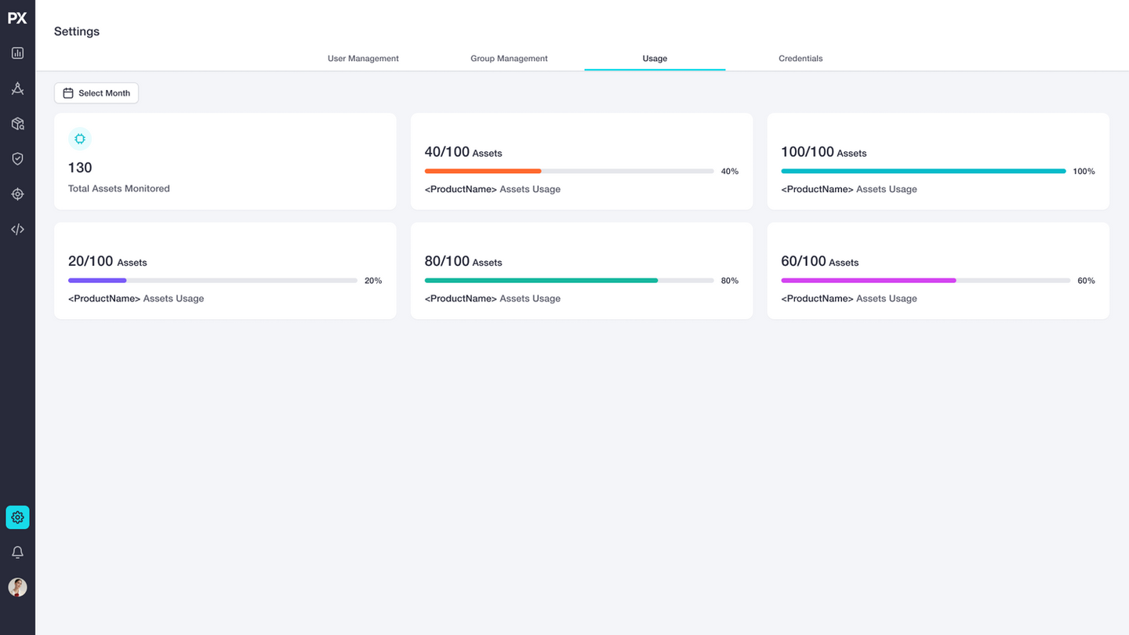Click the 60/100 Assets value

coord(820,262)
